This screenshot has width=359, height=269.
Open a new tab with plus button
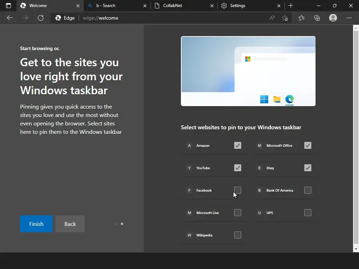pos(291,6)
